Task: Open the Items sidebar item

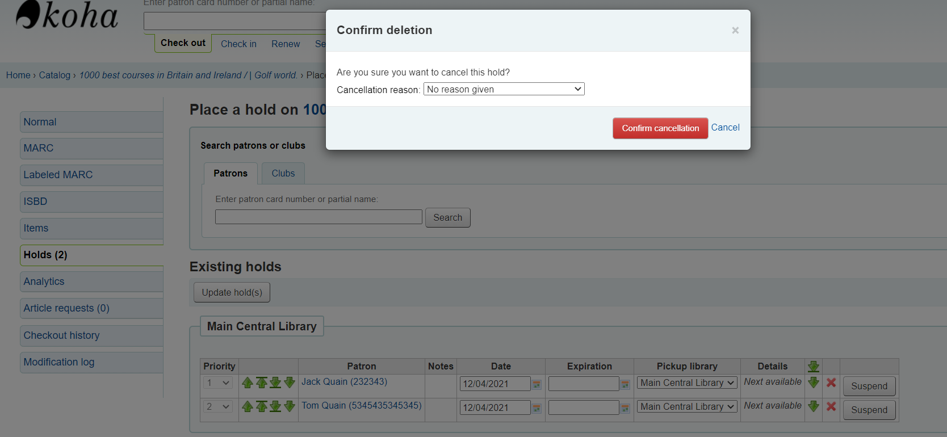Action: [x=91, y=228]
